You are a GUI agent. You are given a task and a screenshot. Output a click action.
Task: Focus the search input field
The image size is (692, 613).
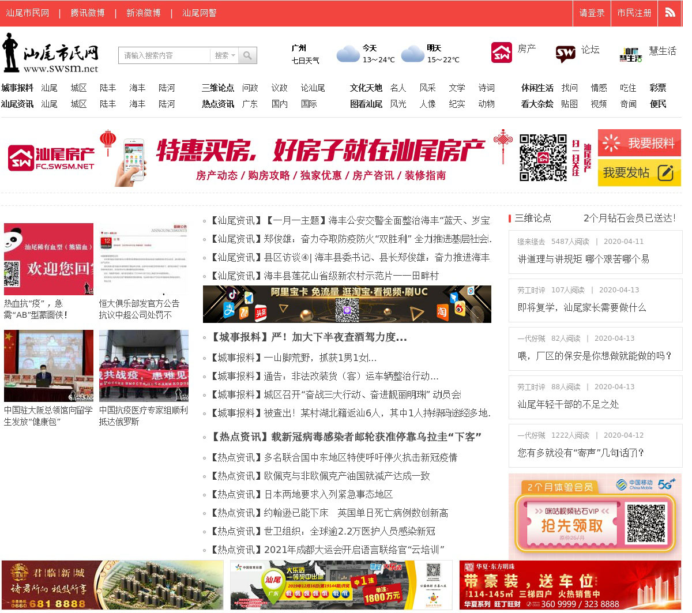click(x=164, y=55)
